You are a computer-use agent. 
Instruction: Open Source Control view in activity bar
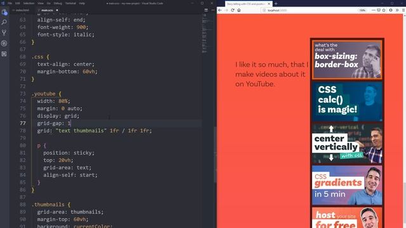[4, 32]
